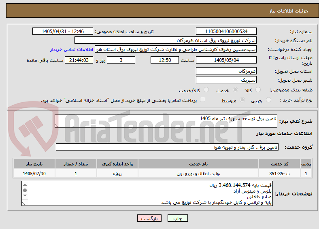
Task: Click the service group field تامین برق، گاز
Action: pyautogui.click(x=167, y=147)
